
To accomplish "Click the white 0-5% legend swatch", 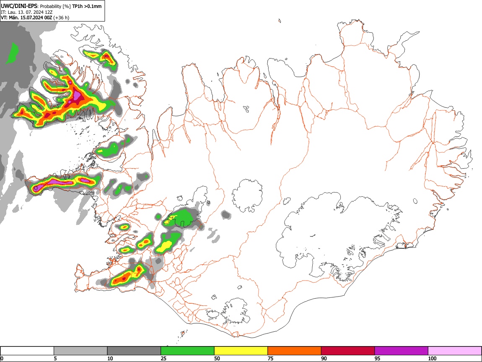I will click(27, 351).
